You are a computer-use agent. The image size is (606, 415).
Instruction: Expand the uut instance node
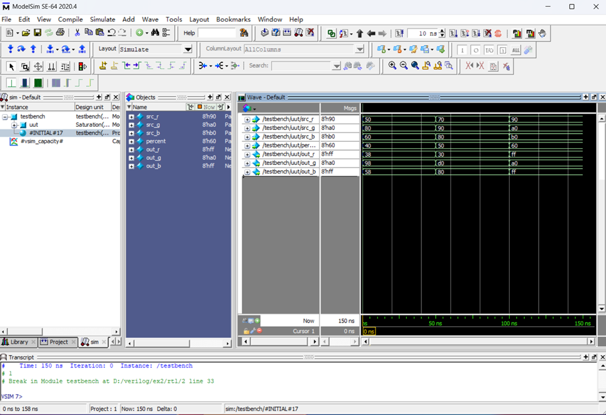[x=14, y=125]
